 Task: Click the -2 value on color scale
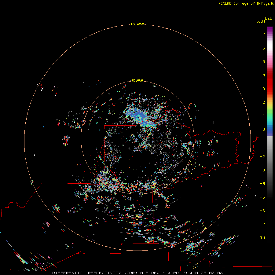click(x=262, y=157)
